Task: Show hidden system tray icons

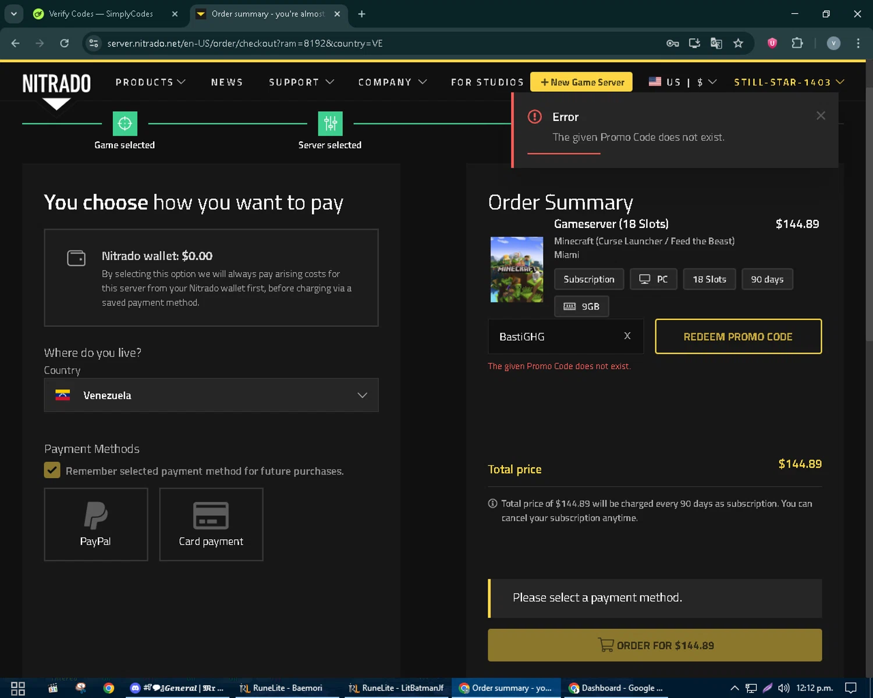Action: click(x=734, y=688)
